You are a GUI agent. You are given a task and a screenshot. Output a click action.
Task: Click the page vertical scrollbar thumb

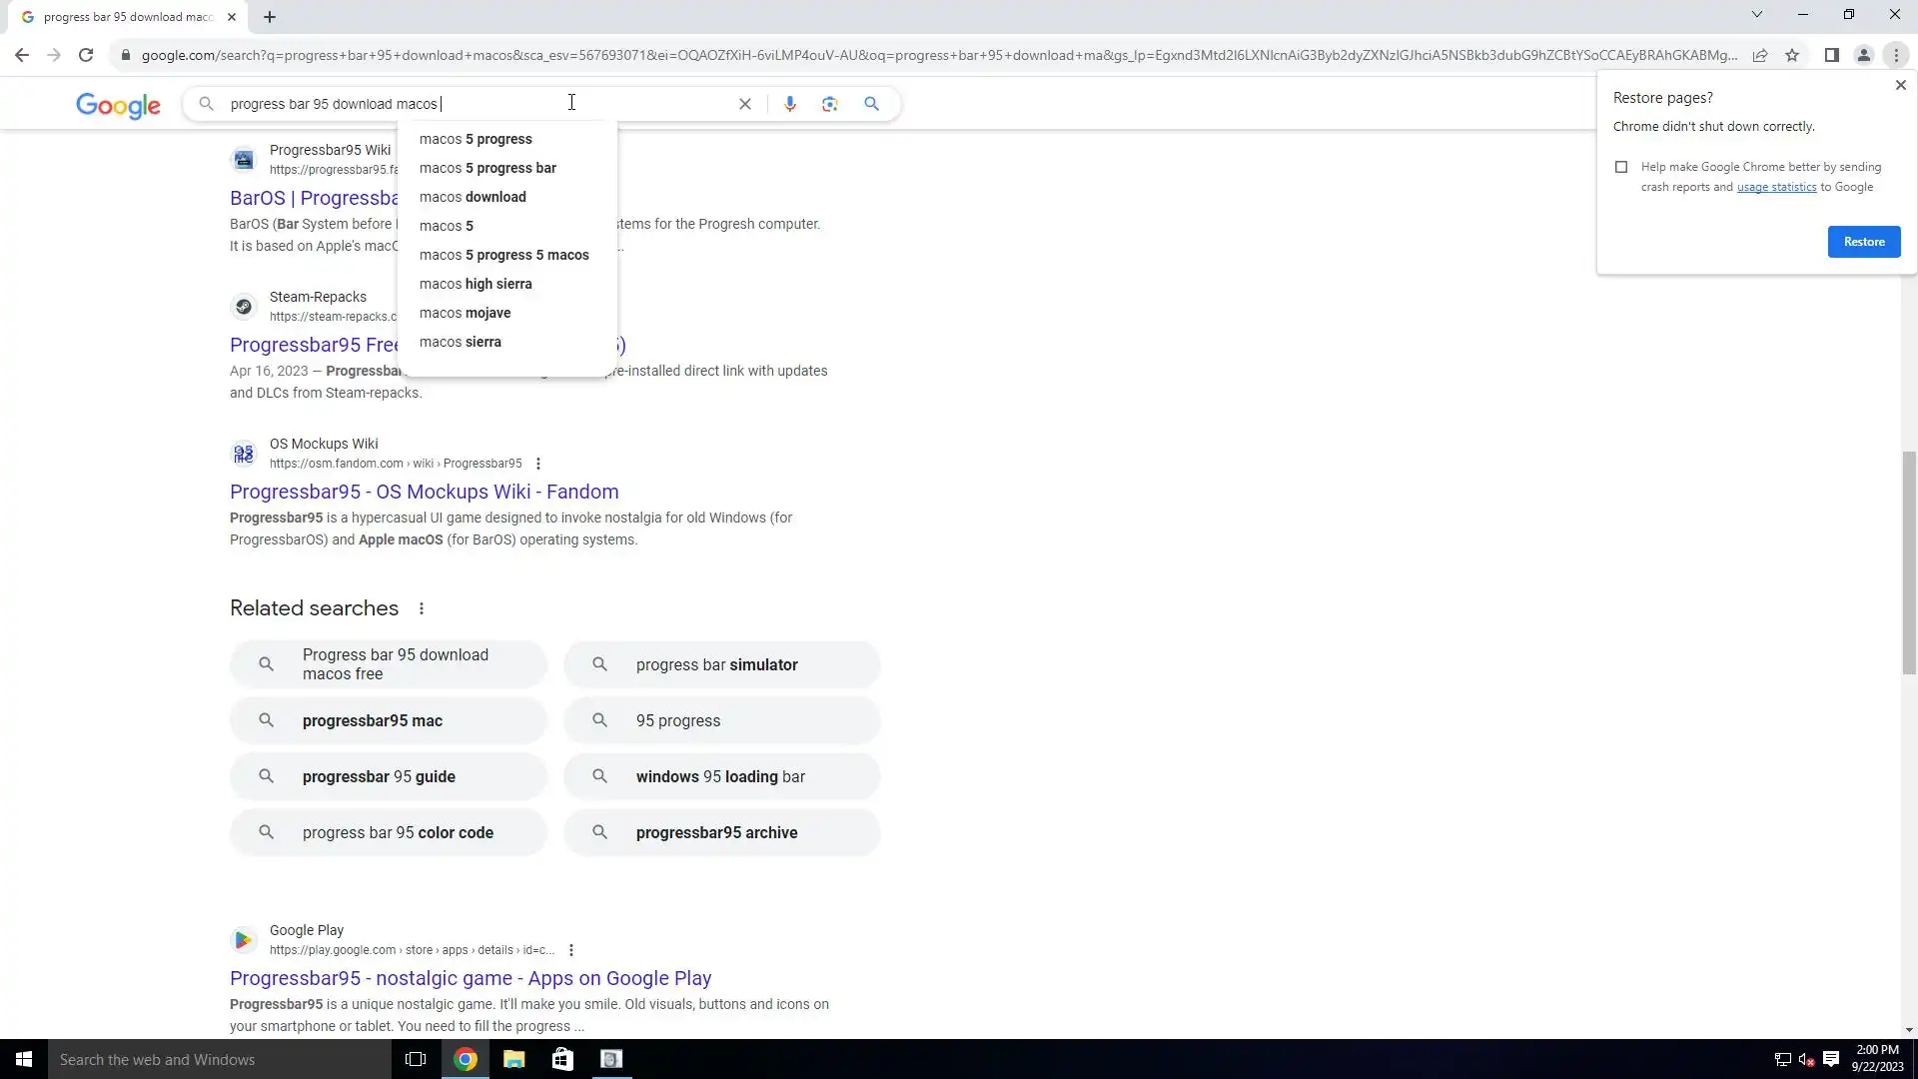point(1909,562)
